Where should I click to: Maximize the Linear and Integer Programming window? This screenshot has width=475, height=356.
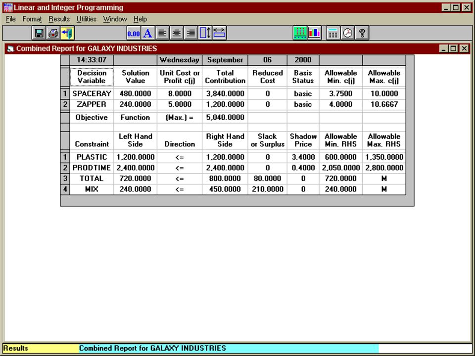(x=456, y=7)
